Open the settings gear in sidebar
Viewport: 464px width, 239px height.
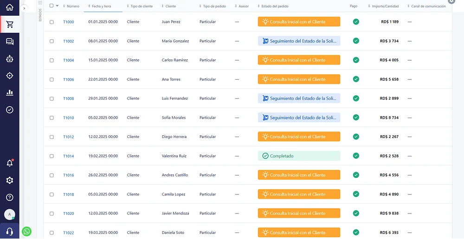point(9,180)
